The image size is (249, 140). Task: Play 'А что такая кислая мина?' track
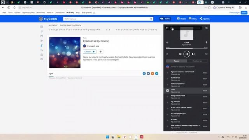(x=167, y=108)
